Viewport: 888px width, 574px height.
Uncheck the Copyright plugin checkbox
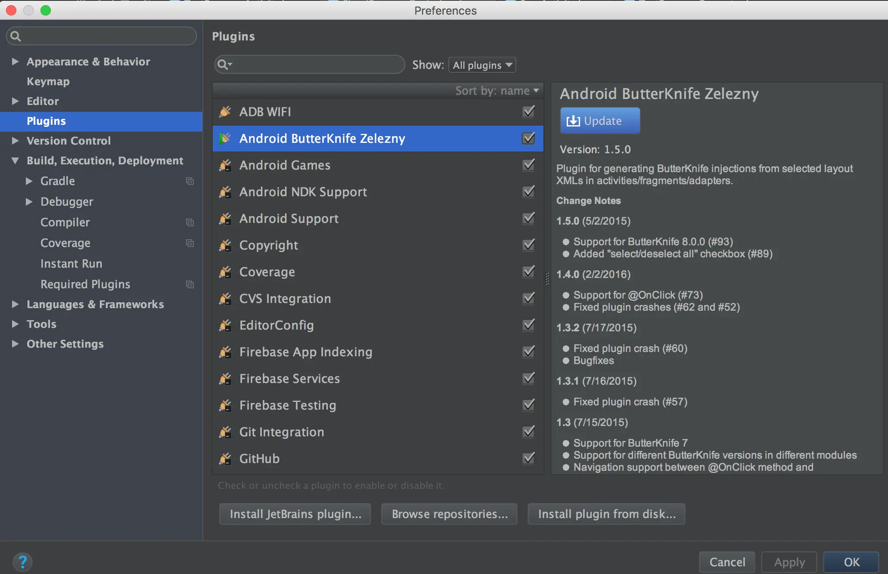click(x=528, y=245)
